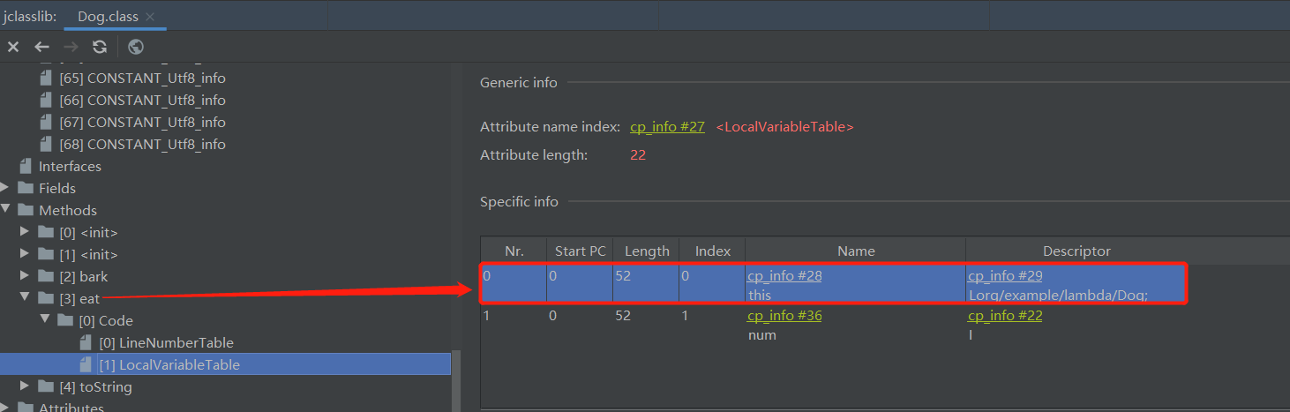Image resolution: width=1290 pixels, height=412 pixels.
Task: Open the web browser globe icon
Action: (x=136, y=47)
